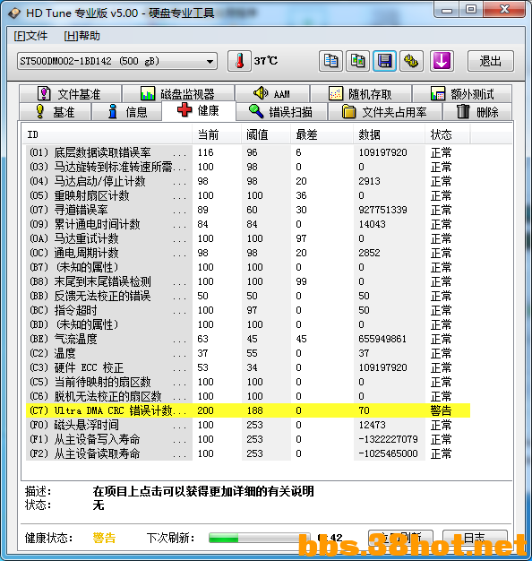The image size is (532, 561).
Task: Switch to the 删除 tab
Action: coord(477,112)
